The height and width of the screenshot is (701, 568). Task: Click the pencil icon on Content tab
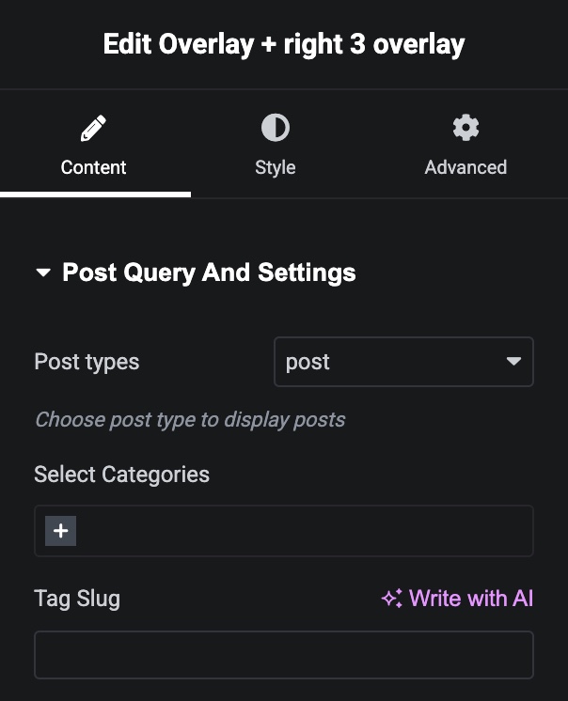93,128
